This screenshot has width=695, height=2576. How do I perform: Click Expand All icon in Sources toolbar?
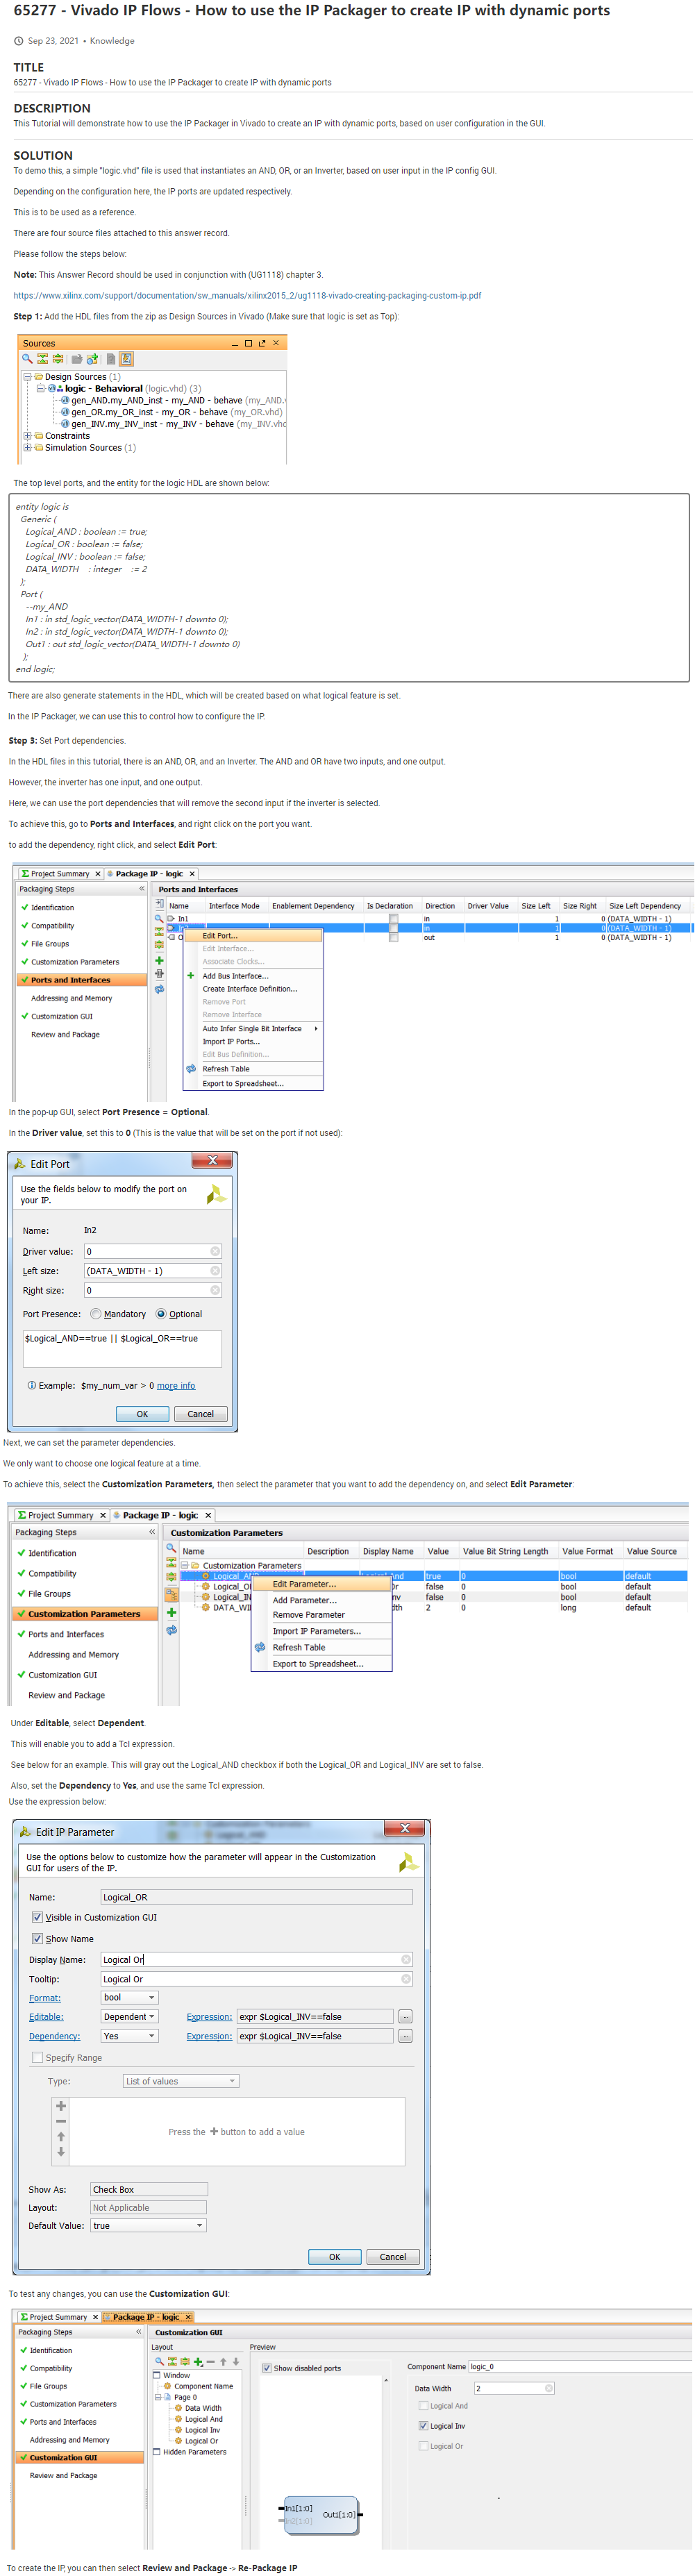(58, 359)
